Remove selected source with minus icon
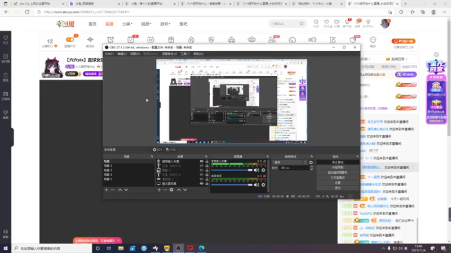The image size is (451, 253). (165, 190)
